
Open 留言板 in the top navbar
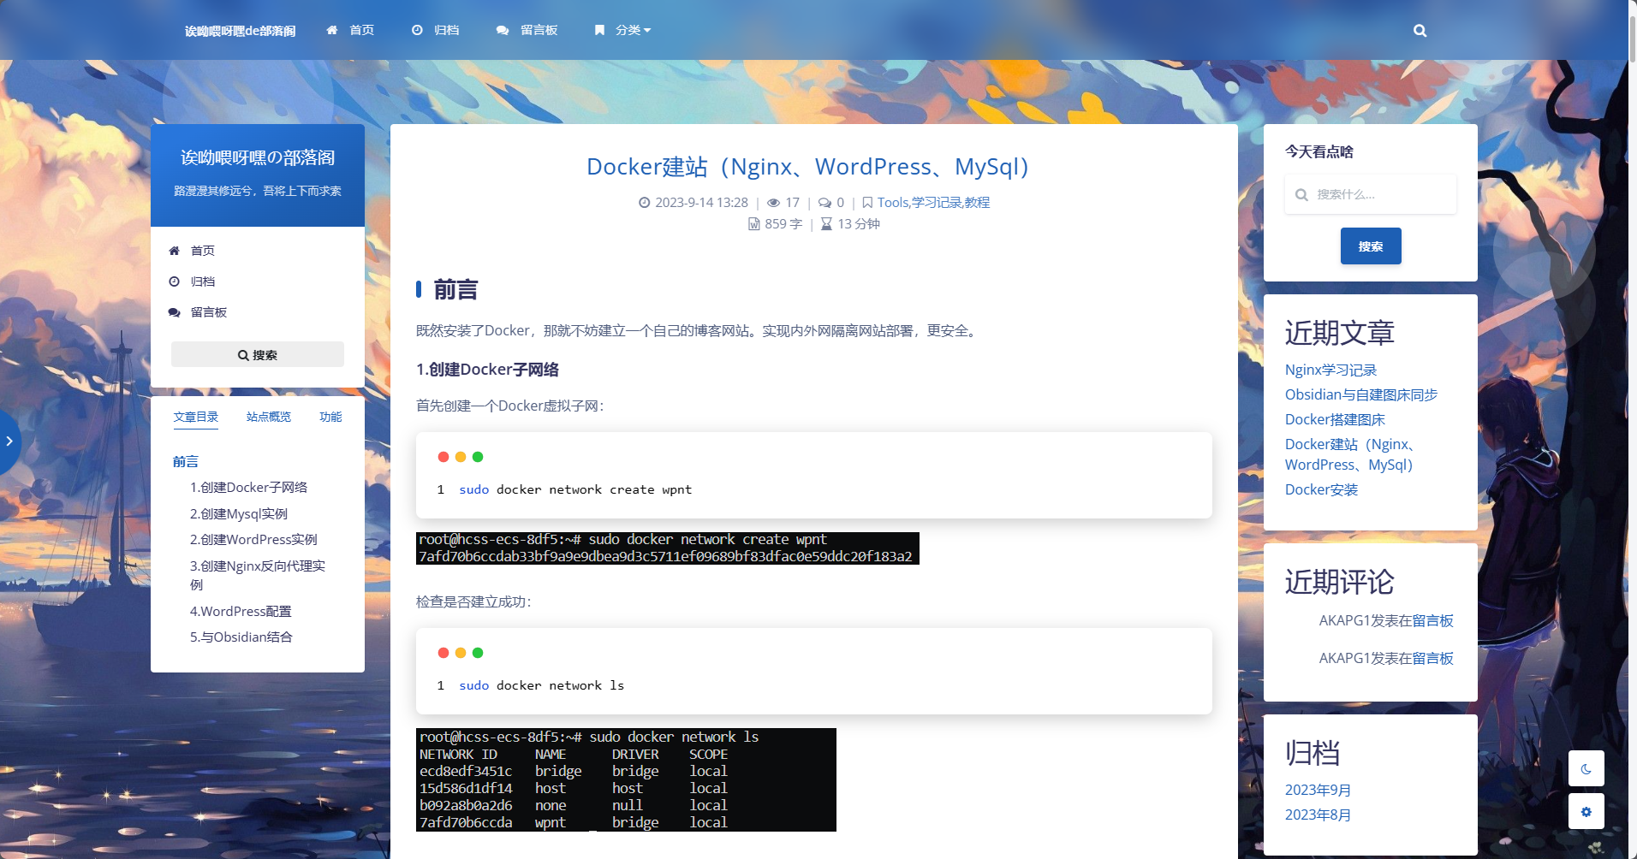coord(539,30)
